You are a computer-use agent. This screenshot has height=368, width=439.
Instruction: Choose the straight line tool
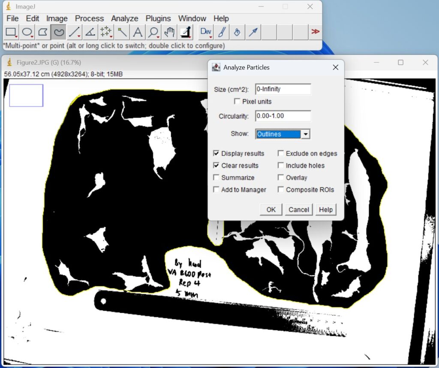(73, 32)
